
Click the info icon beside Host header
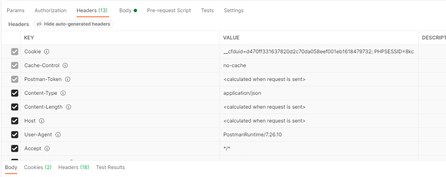coord(42,121)
